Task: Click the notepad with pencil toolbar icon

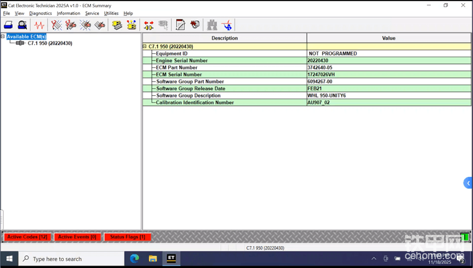Action: (x=180, y=25)
